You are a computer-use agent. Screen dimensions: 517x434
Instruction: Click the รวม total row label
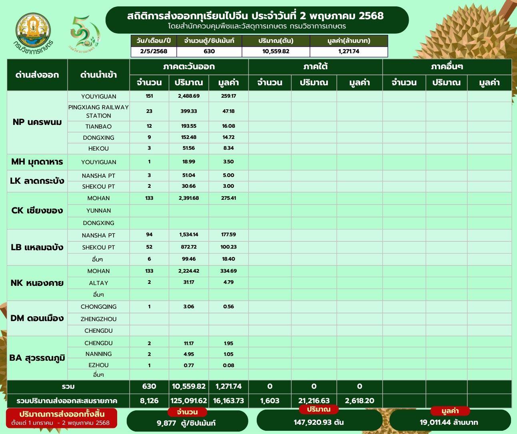point(68,387)
